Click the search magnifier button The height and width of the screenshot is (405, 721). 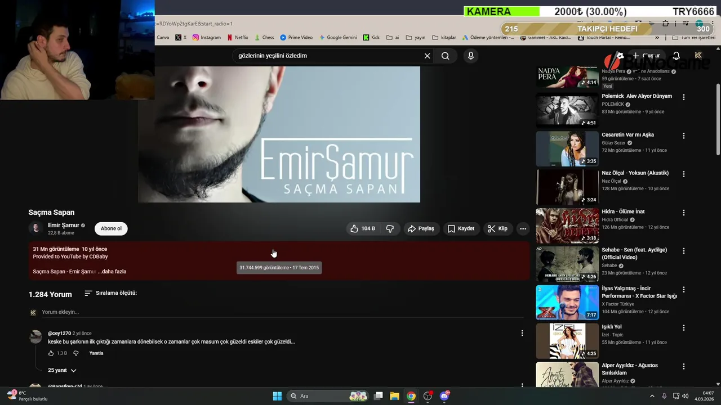(445, 56)
